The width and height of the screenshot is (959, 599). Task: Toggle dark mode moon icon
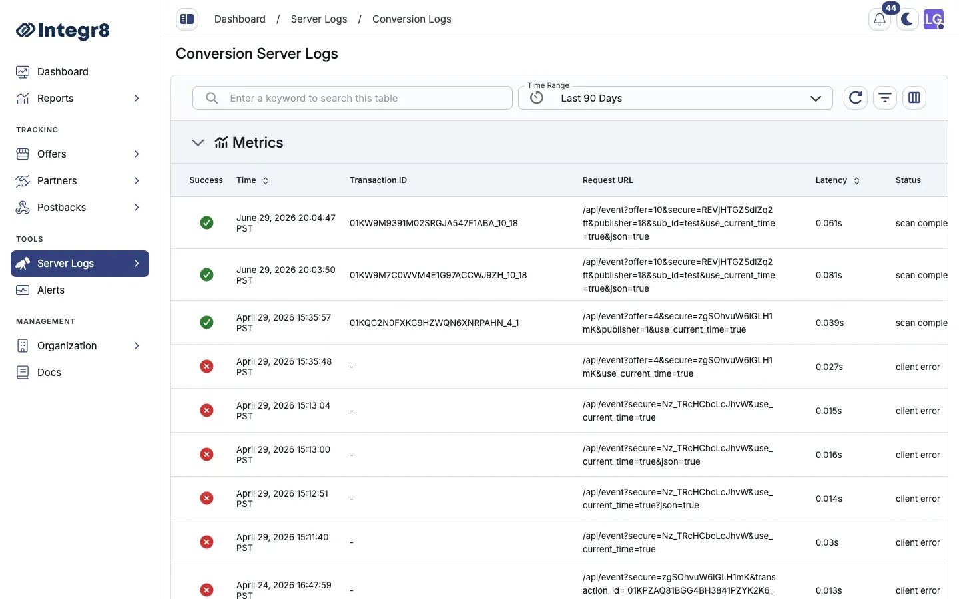pos(907,19)
